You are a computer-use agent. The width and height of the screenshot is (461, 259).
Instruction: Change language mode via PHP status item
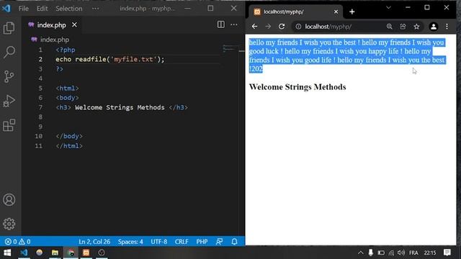coord(202,242)
